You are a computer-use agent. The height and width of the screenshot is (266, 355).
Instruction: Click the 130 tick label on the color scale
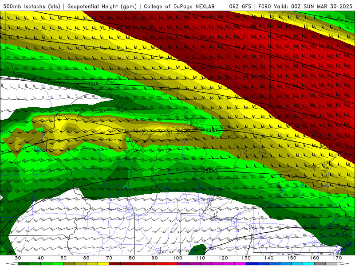(x=246, y=258)
